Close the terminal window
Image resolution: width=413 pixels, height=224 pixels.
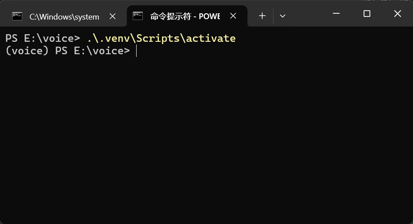point(397,14)
